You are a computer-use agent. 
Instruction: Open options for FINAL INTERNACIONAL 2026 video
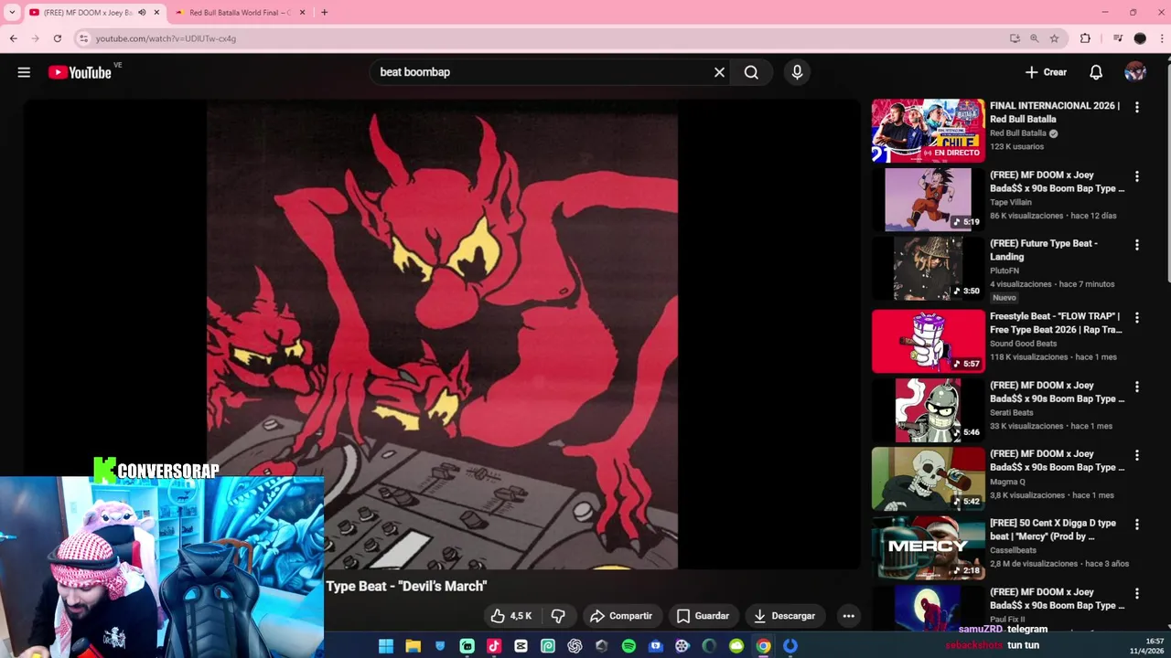[x=1137, y=107]
